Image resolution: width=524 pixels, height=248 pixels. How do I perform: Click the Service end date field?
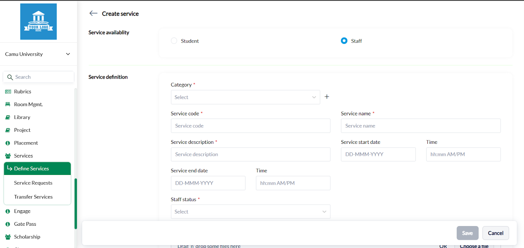tap(208, 183)
